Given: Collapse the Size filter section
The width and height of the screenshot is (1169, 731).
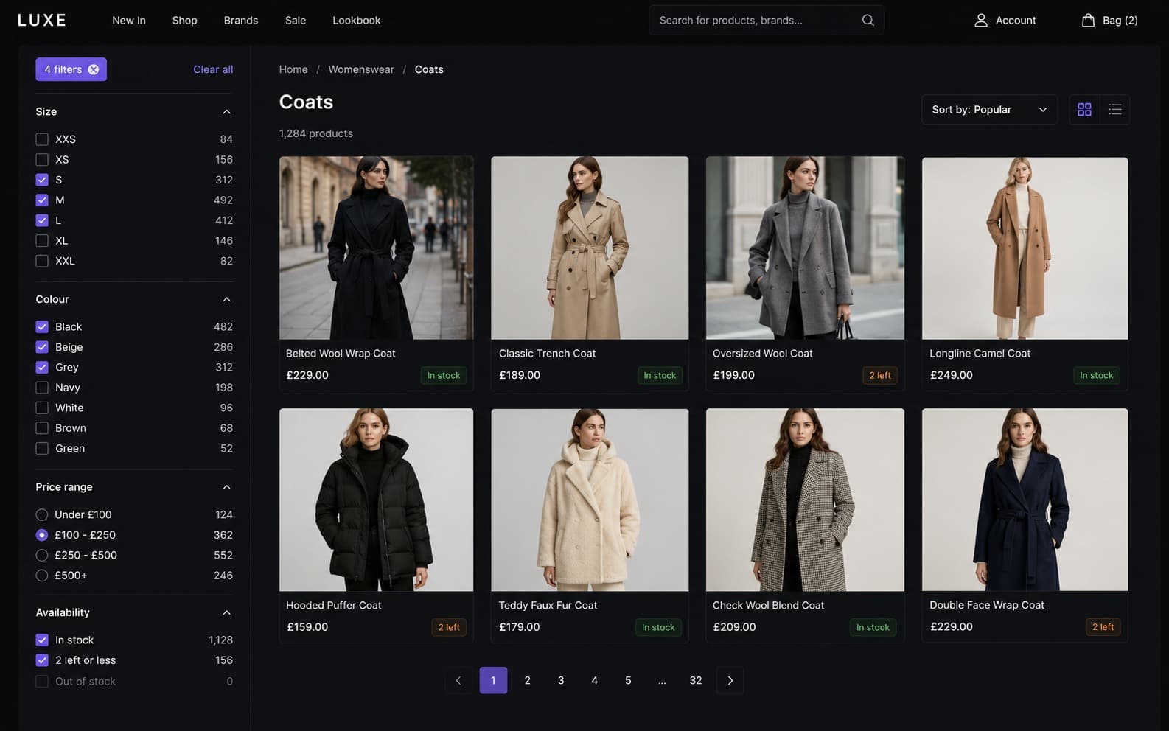Looking at the screenshot, I should click(226, 112).
